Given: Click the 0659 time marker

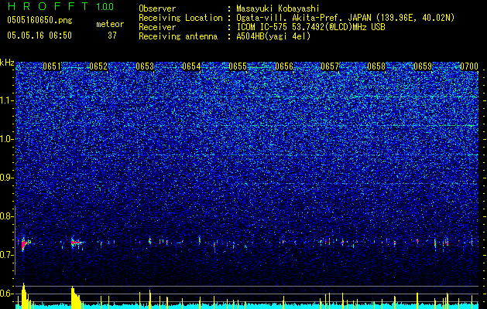Looking at the screenshot, I should [423, 66].
